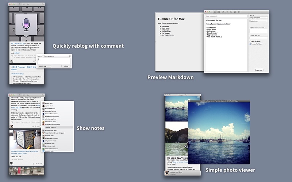Select the Video post type icon

click(x=239, y=12)
